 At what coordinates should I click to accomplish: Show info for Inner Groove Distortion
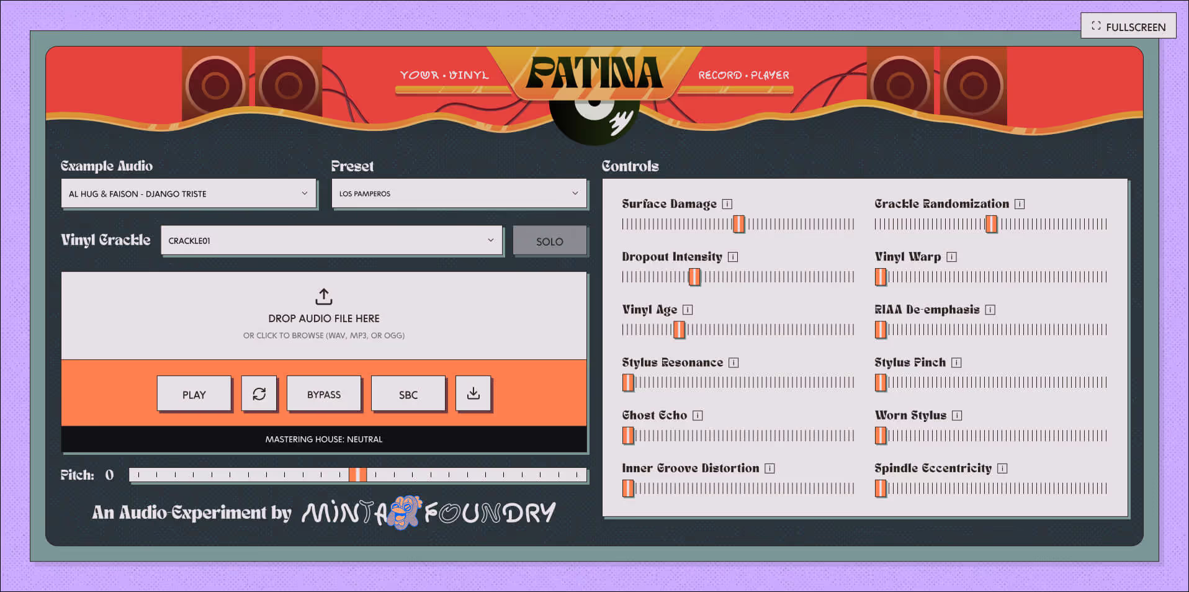click(769, 469)
